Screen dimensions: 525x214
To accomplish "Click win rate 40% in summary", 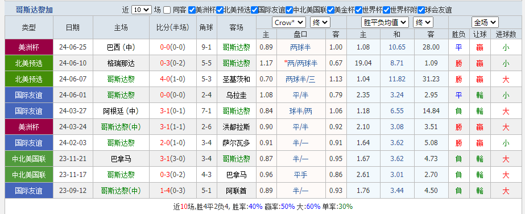I will [255, 206].
